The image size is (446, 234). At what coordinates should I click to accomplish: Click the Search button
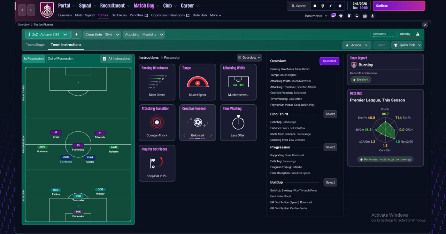299,6
